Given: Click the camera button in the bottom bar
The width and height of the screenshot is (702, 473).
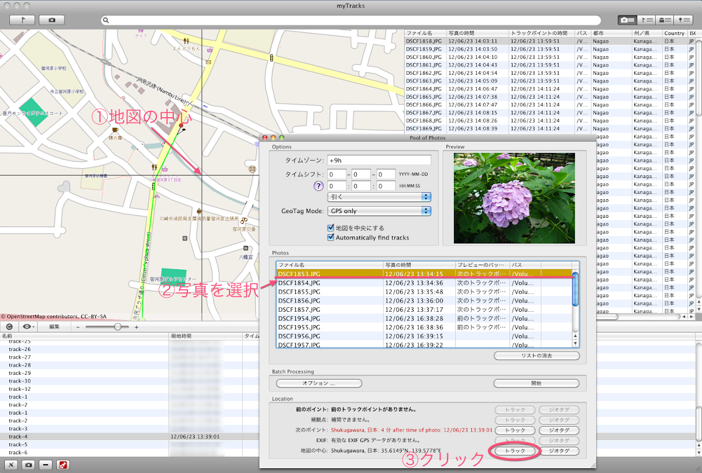Looking at the screenshot, I should [28, 465].
